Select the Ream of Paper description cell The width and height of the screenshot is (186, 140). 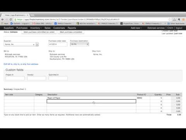[x=91, y=98]
